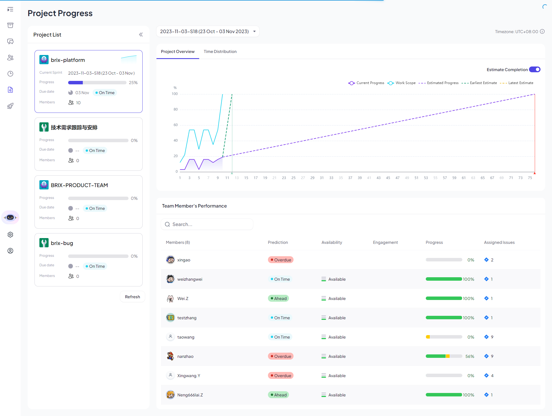Click Neng666lai.Z's avatar

[170, 395]
